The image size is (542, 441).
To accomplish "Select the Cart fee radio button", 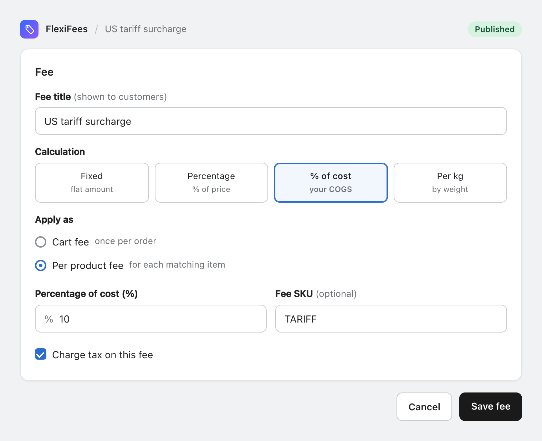I will [x=41, y=242].
